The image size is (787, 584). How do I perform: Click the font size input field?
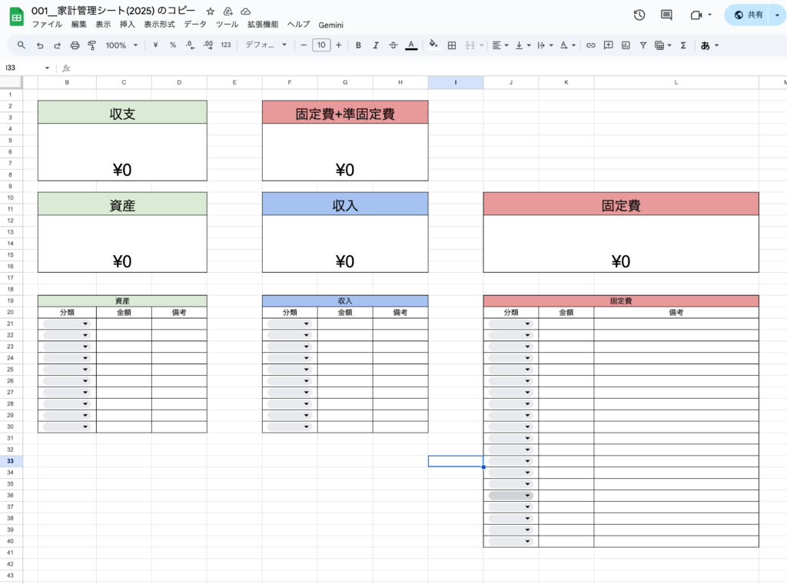pos(321,45)
